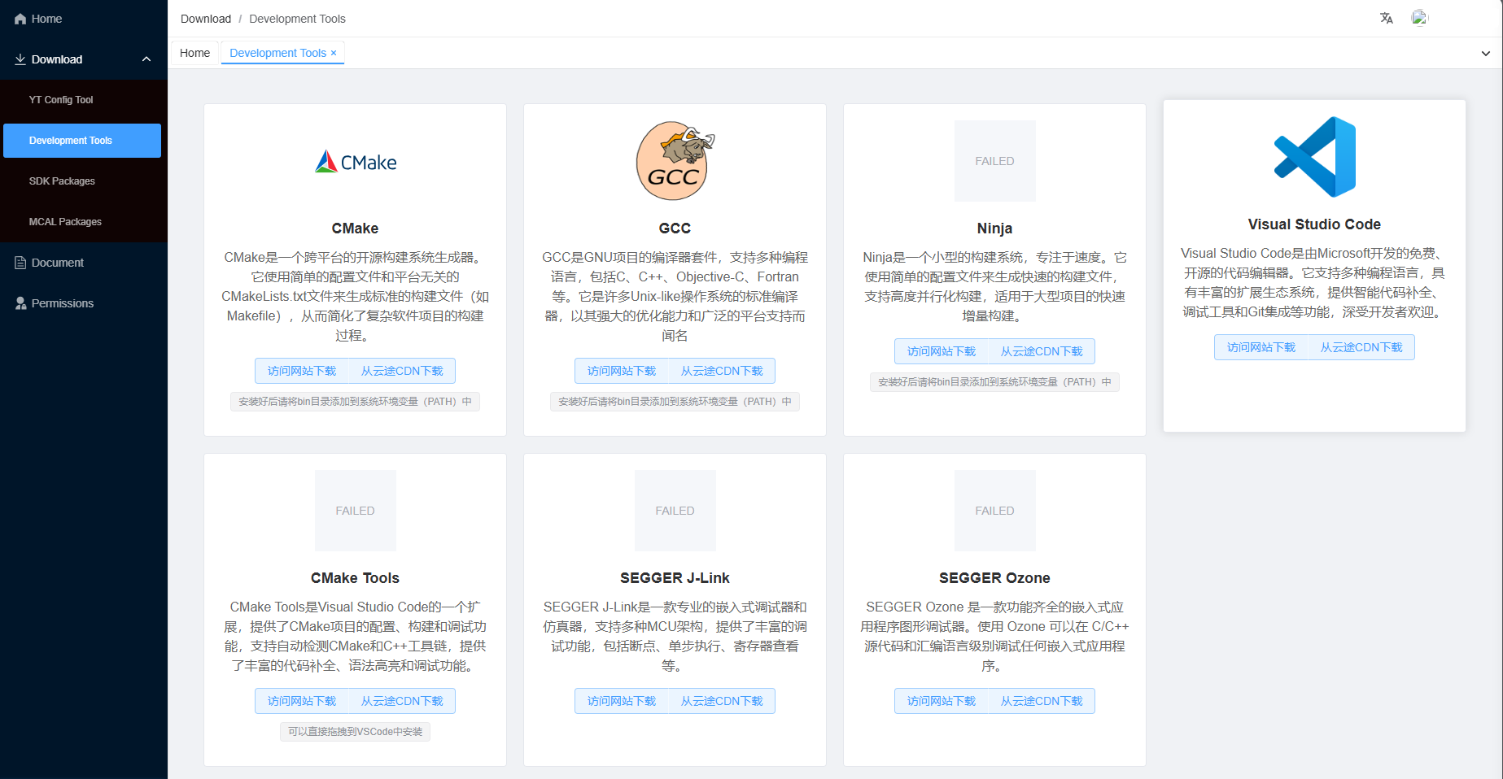Click the CMake card title

tap(355, 228)
